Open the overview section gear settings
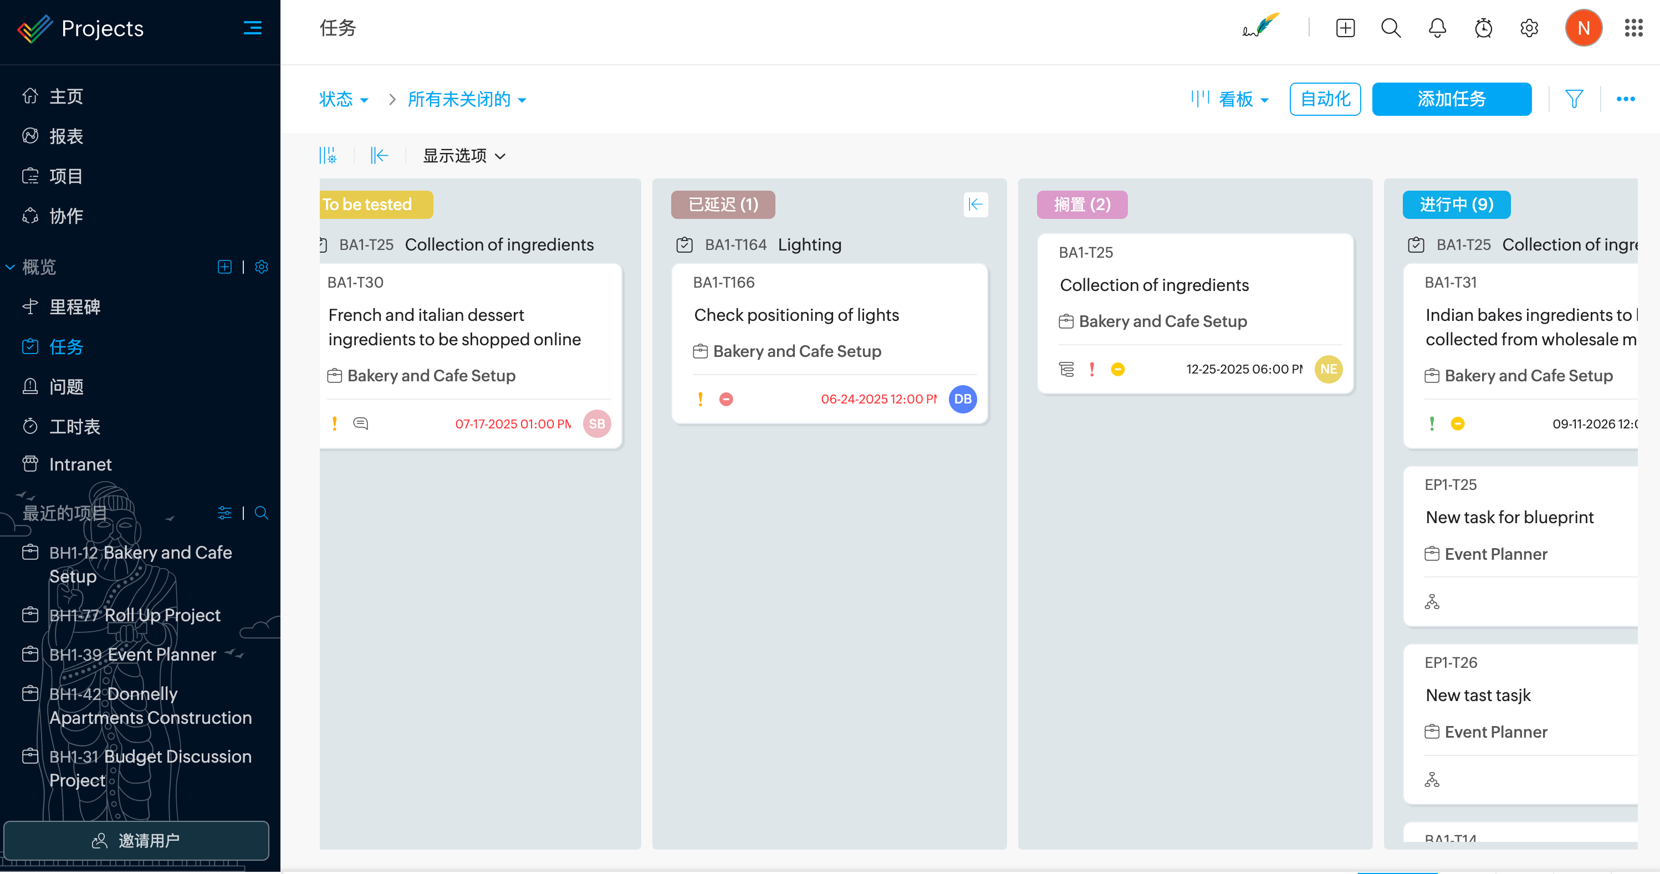Image resolution: width=1660 pixels, height=874 pixels. click(261, 267)
